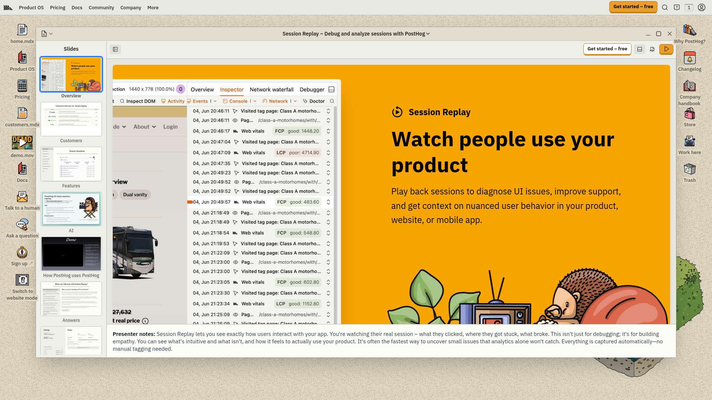
Task: Toggle the presenter notes panel icon
Action: coord(640,49)
